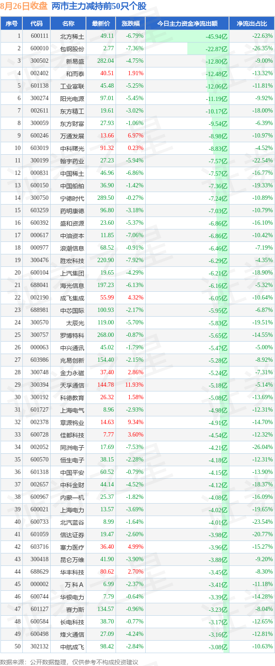This screenshot has width=275, height=666.
Task: Select stock name 中科曙光
Action: click(72, 148)
